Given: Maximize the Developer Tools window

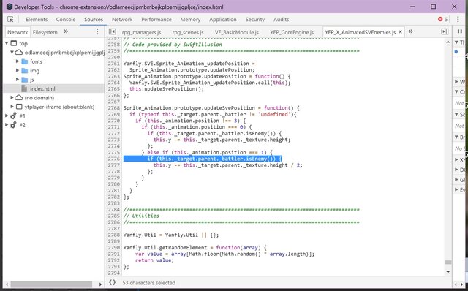Looking at the screenshot, I should coord(434,7).
